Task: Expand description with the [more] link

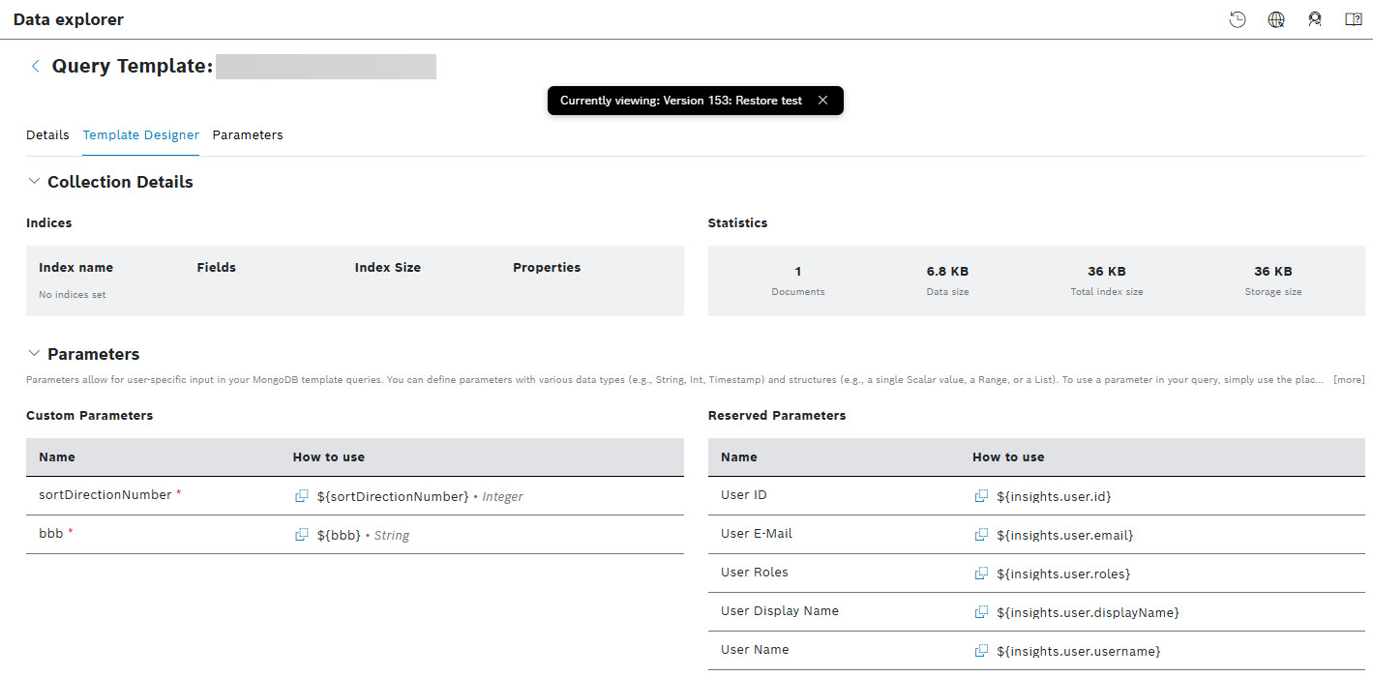Action: 1349,380
